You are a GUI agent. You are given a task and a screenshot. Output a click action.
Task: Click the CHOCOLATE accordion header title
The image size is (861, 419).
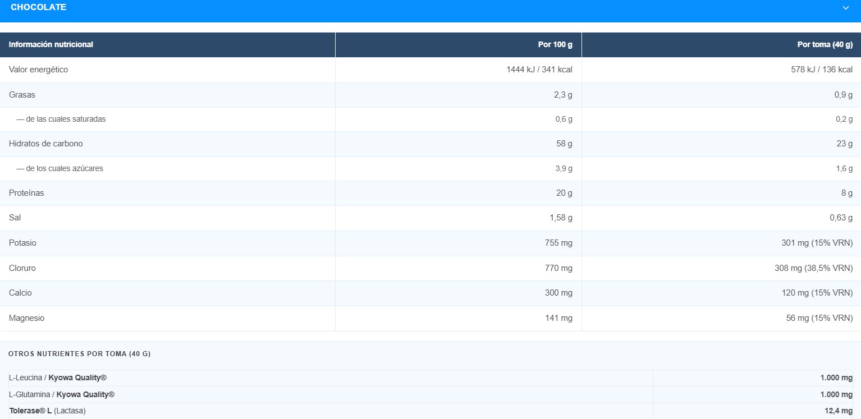[x=38, y=7]
